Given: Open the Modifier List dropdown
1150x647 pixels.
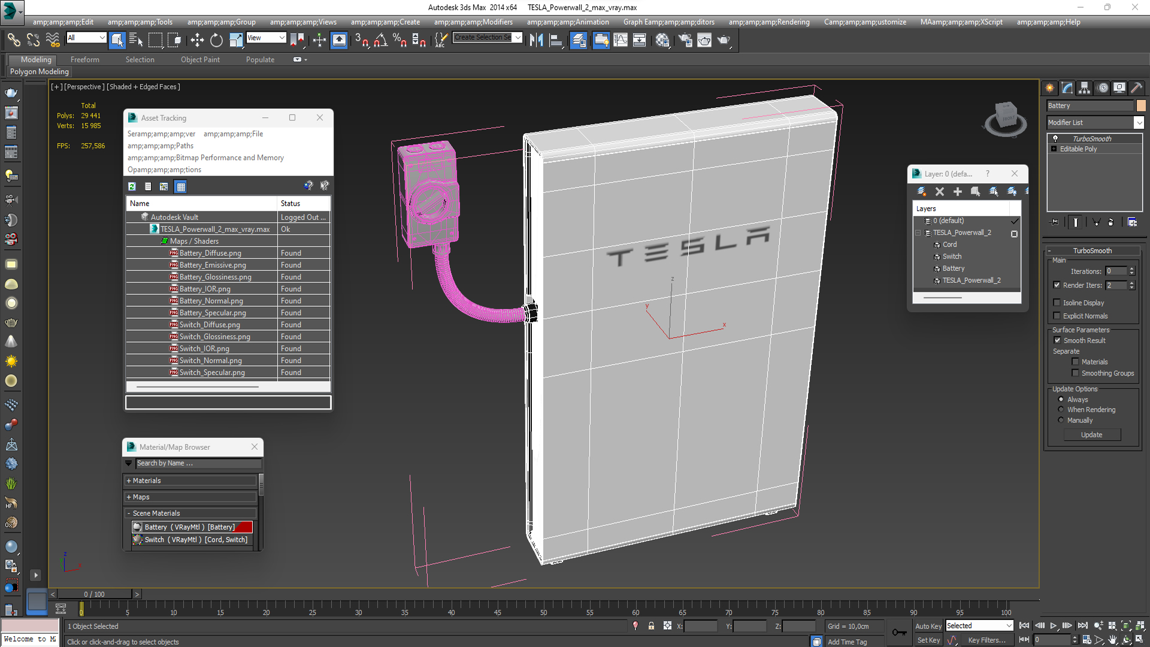Looking at the screenshot, I should [x=1139, y=122].
